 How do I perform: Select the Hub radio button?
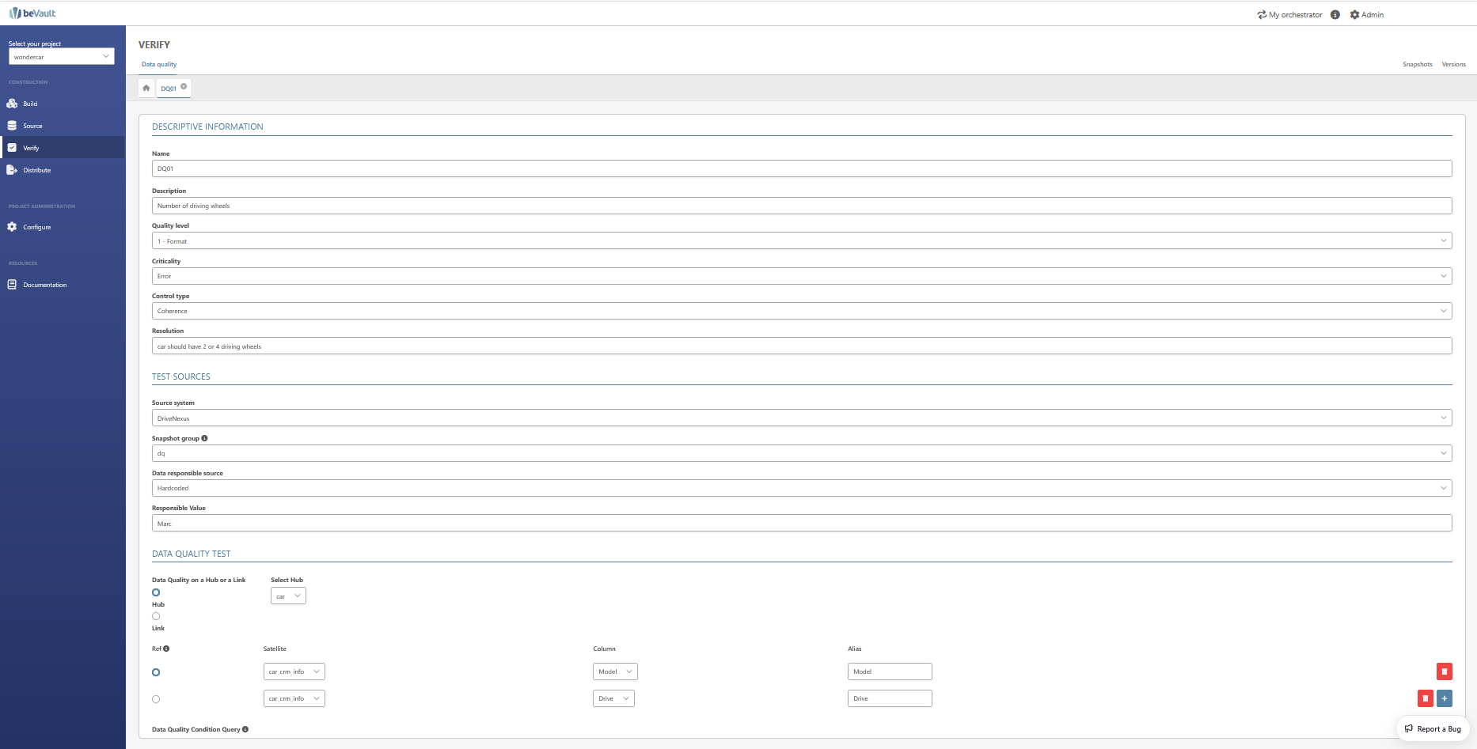[156, 592]
